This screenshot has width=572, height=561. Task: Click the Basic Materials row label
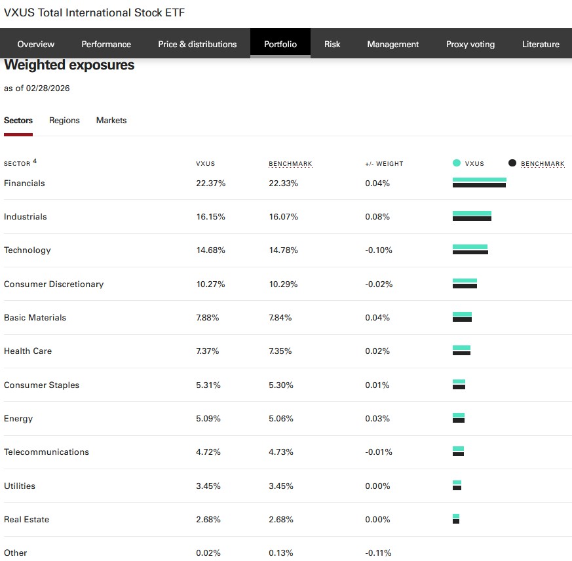(x=35, y=318)
